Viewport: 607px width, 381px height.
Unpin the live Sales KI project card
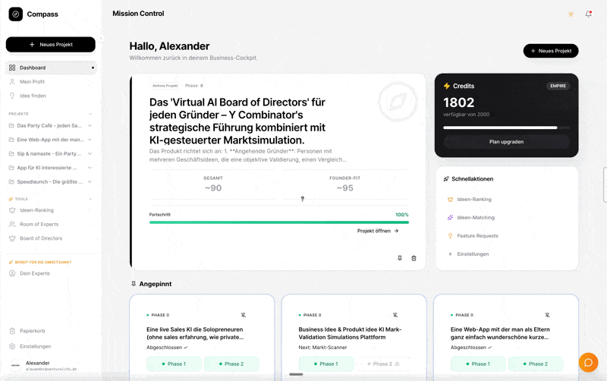243,315
